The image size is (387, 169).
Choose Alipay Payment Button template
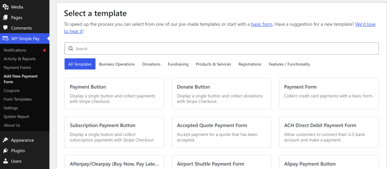pyautogui.click(x=329, y=162)
